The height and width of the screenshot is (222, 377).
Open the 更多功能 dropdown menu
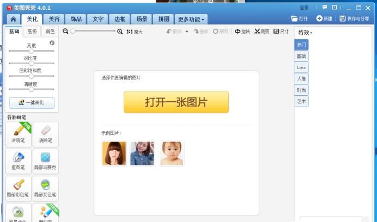[191, 19]
